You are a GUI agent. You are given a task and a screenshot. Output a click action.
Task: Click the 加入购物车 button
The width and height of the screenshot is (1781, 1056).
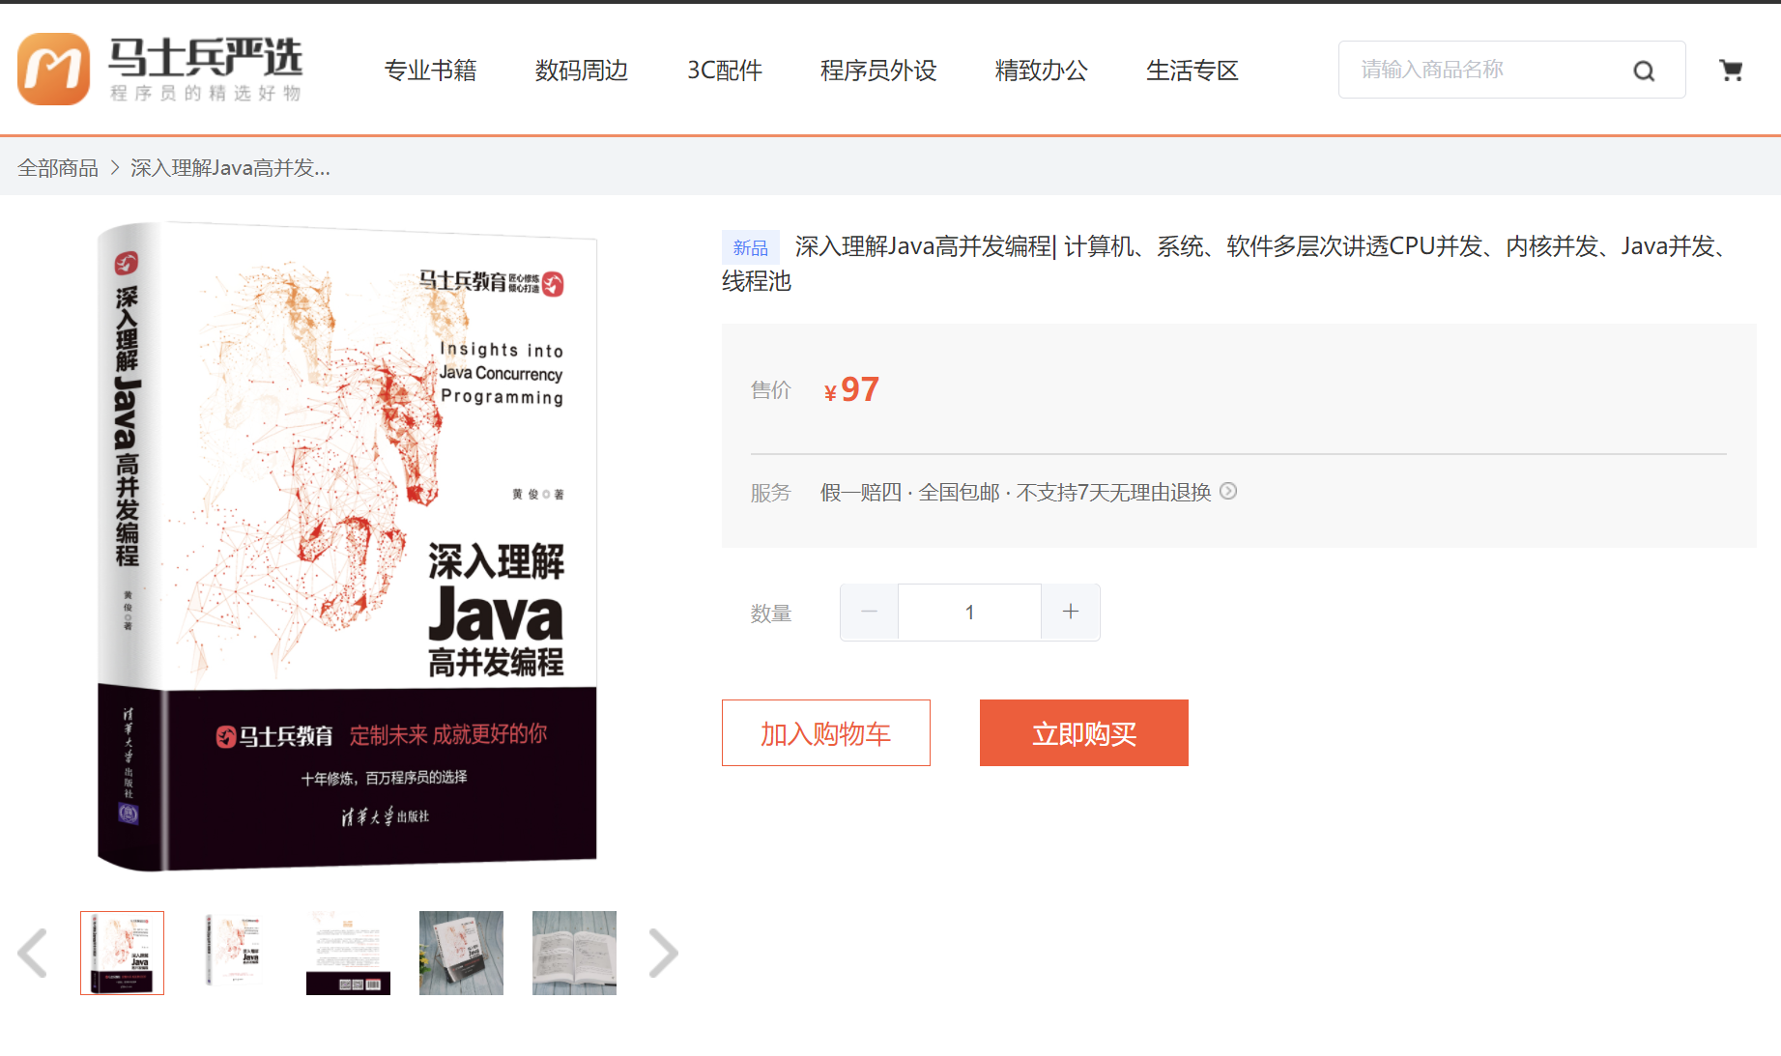pyautogui.click(x=826, y=733)
